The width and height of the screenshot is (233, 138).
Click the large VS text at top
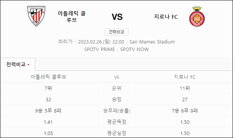click(x=117, y=17)
